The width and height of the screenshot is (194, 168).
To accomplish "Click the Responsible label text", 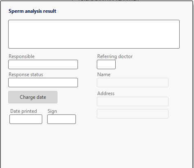I will tap(22, 56).
